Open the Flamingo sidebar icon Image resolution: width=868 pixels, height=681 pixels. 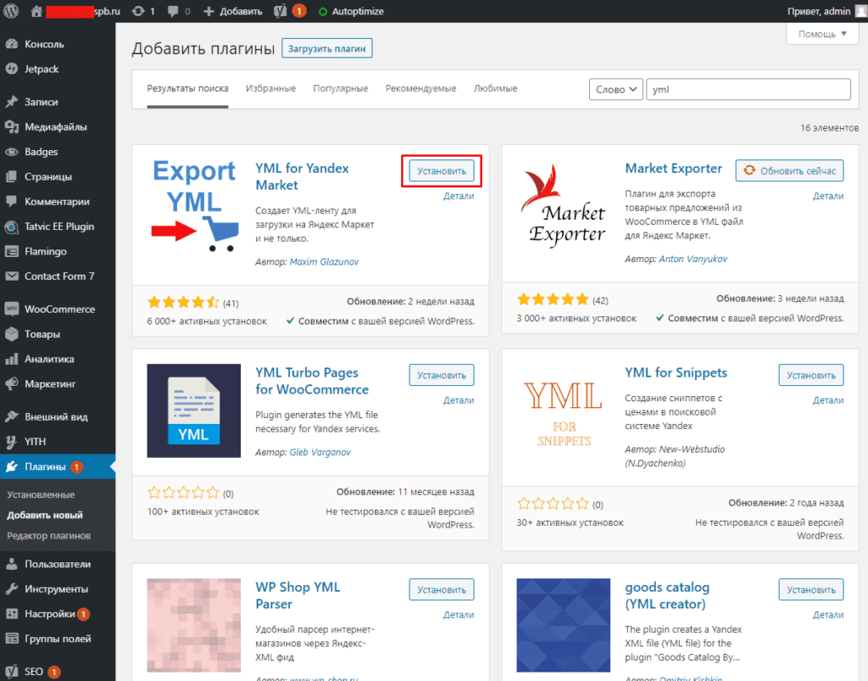[12, 251]
